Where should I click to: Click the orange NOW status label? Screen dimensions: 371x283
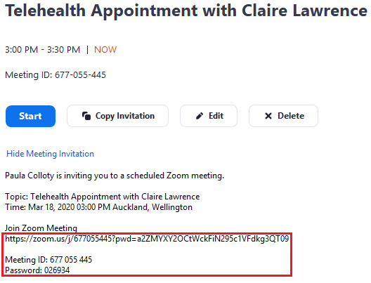coord(105,50)
